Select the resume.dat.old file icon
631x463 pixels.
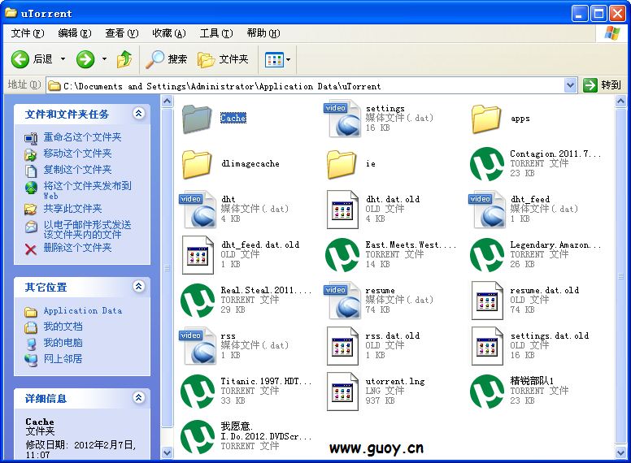tap(487, 301)
